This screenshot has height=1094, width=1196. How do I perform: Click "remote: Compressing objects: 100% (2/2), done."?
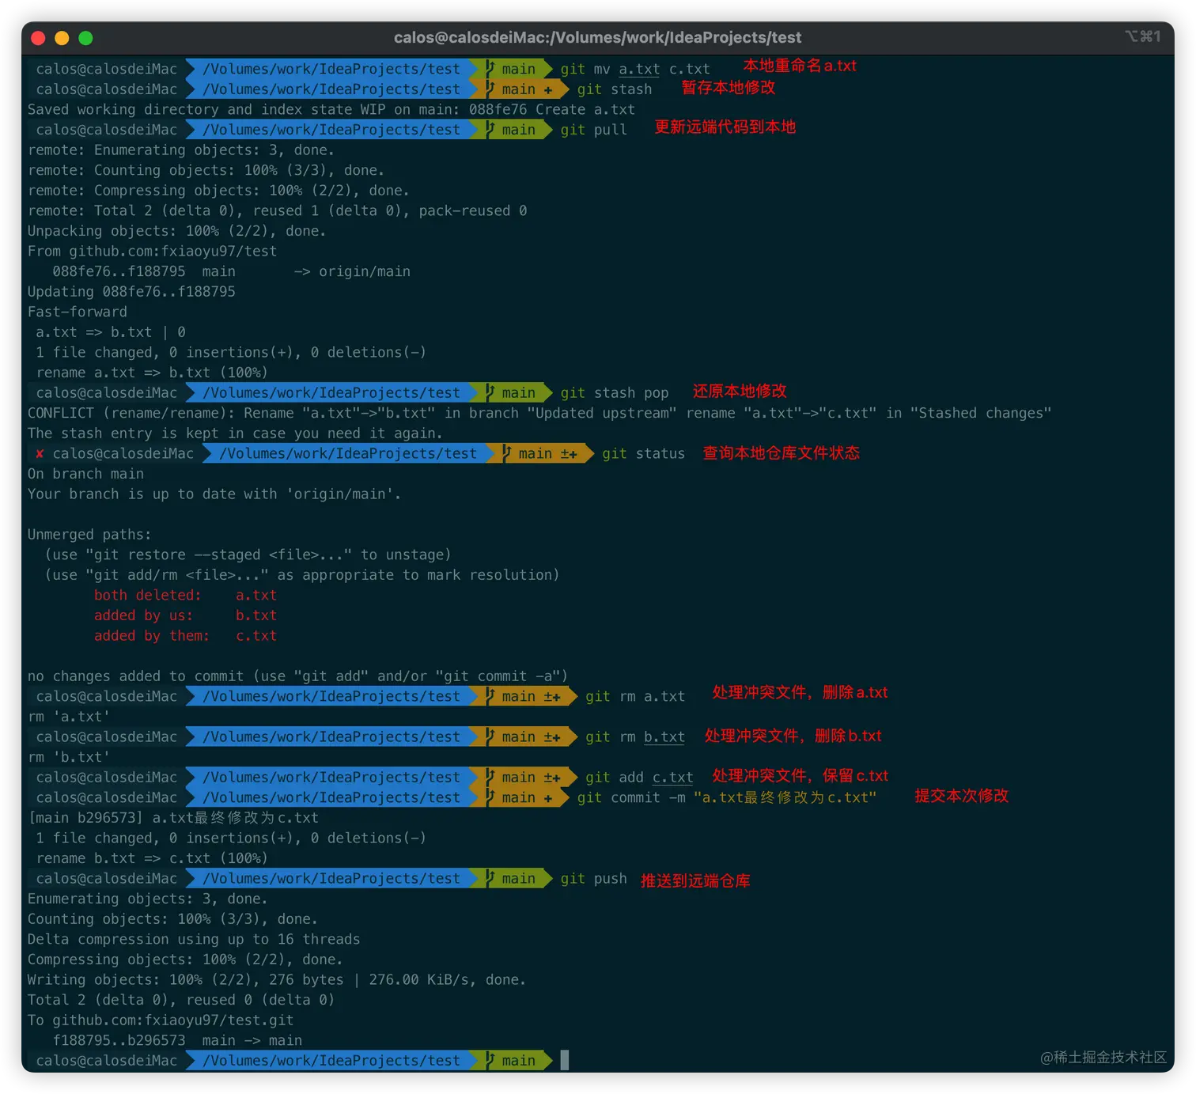(x=218, y=191)
